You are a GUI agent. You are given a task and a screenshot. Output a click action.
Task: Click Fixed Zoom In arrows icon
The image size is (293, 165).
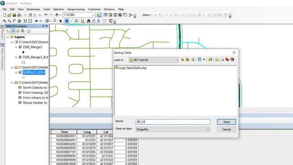[x=25, y=21]
